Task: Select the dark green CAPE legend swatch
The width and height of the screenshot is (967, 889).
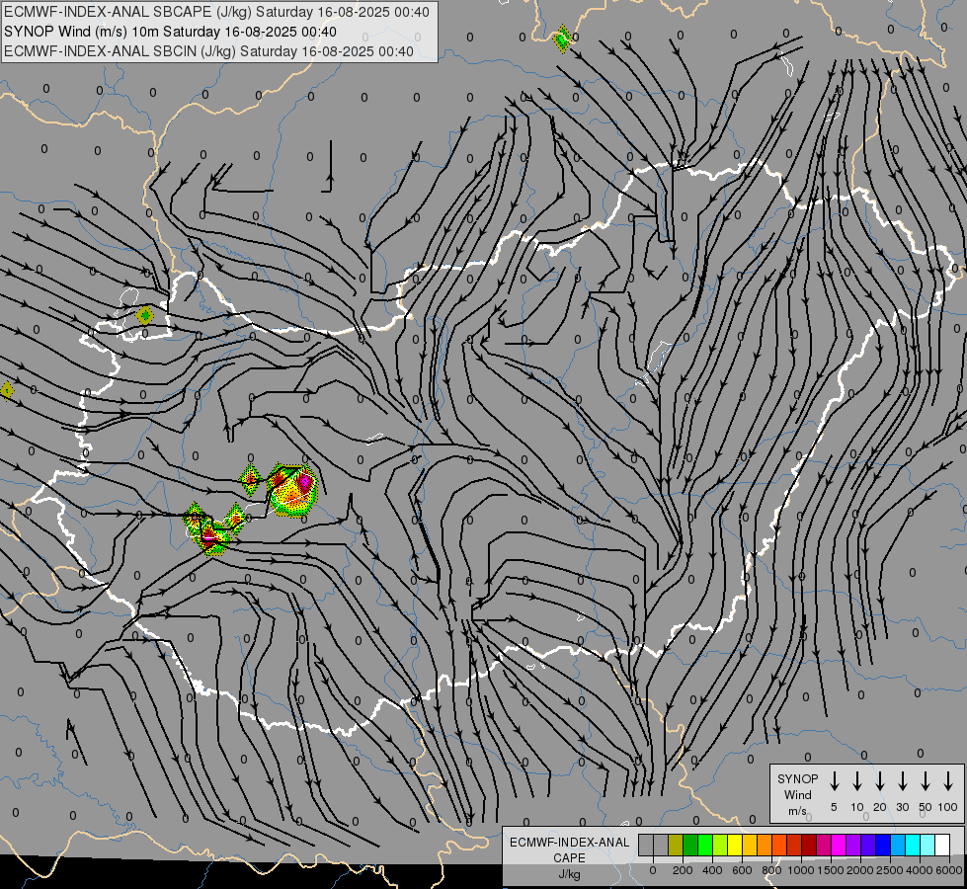Action: tap(690, 845)
